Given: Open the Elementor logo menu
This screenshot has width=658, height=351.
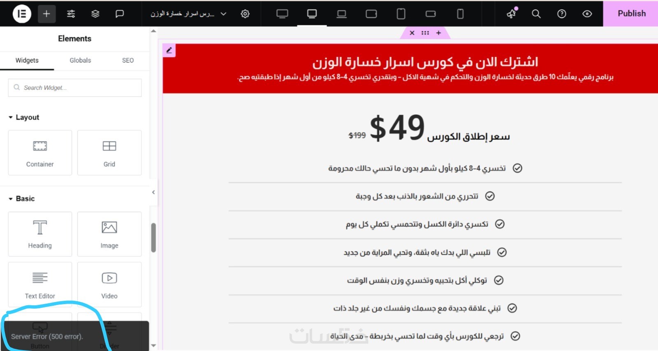Looking at the screenshot, I should (22, 14).
